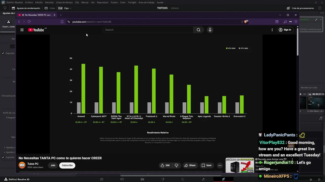Screen dimensions: 325x182
Task: Open the browser main hamburger menu
Action: pyautogui.click(x=296, y=22)
